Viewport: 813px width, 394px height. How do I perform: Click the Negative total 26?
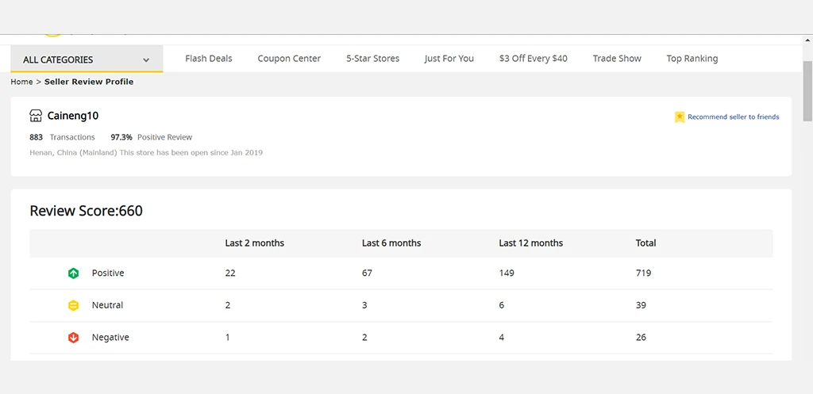point(641,337)
